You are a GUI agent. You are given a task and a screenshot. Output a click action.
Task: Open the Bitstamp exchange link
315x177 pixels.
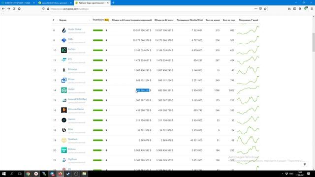[x=72, y=69]
